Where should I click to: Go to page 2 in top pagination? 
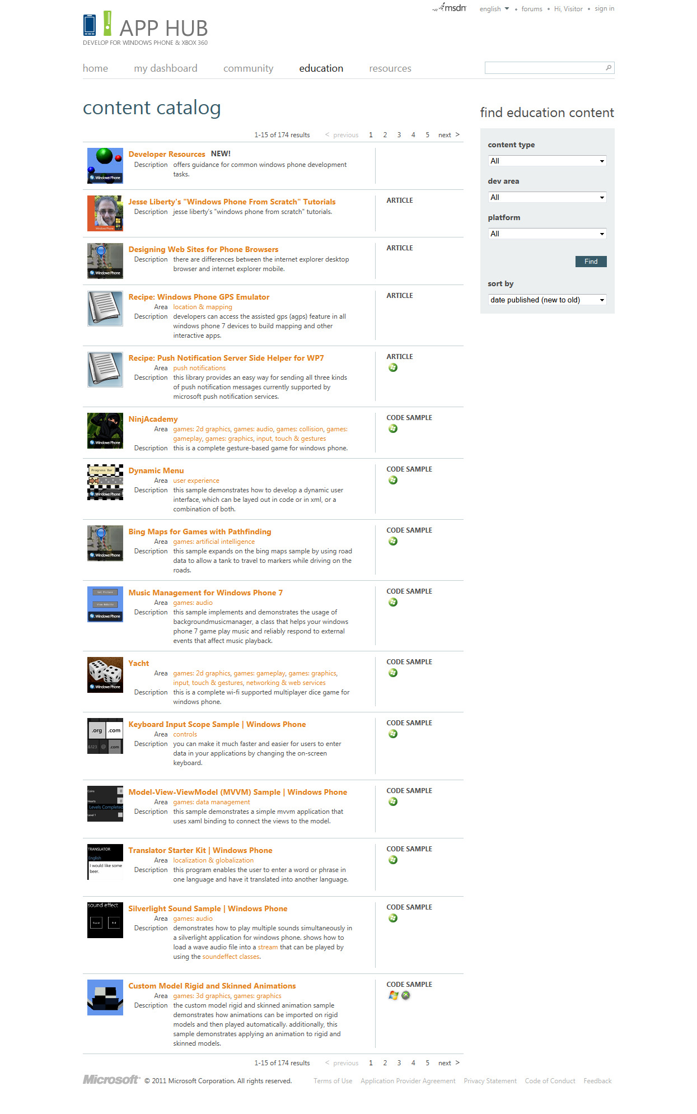click(385, 135)
